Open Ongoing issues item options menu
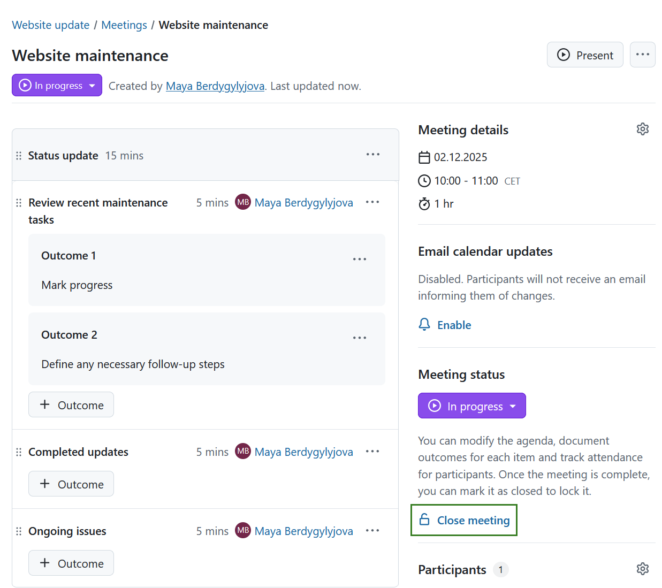The width and height of the screenshot is (662, 588). tap(372, 531)
